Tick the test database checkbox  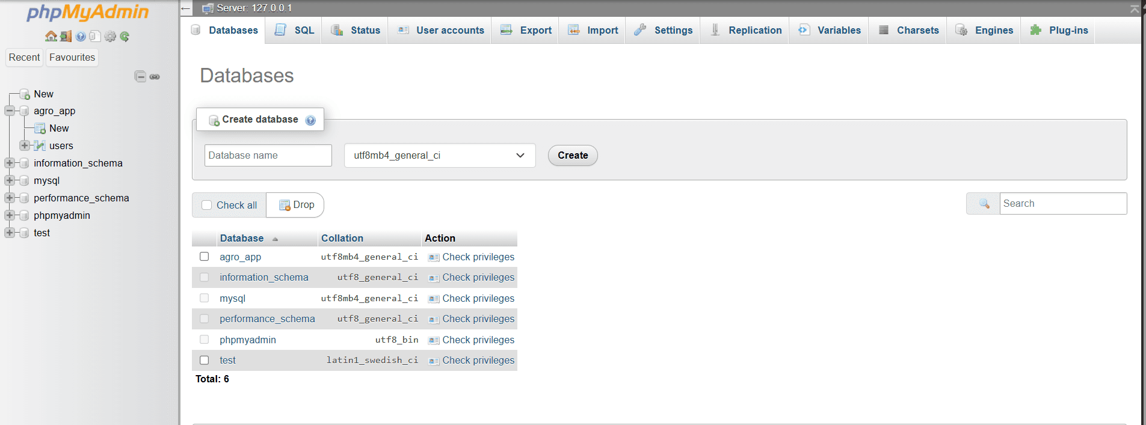[x=205, y=360]
